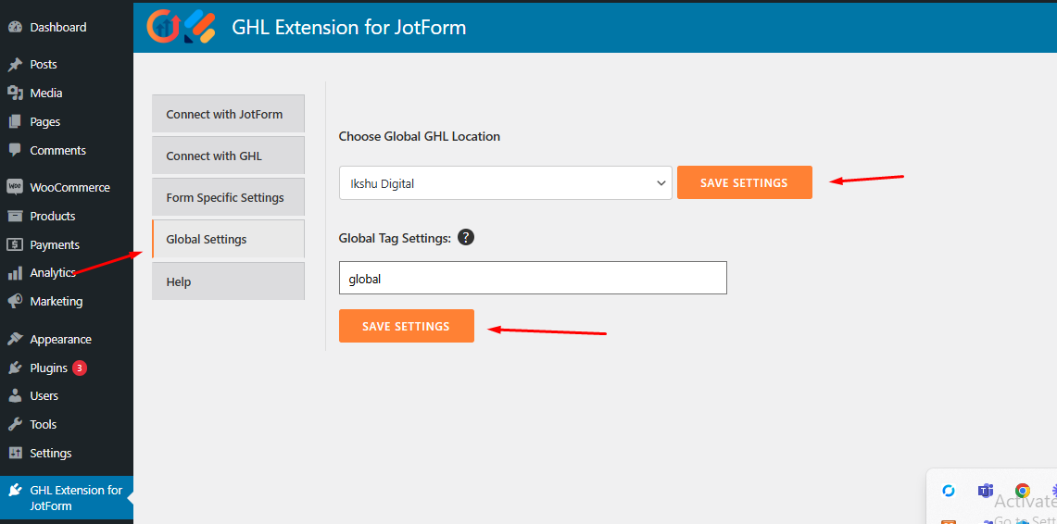Click the Global Tag Settings help icon

click(x=466, y=237)
